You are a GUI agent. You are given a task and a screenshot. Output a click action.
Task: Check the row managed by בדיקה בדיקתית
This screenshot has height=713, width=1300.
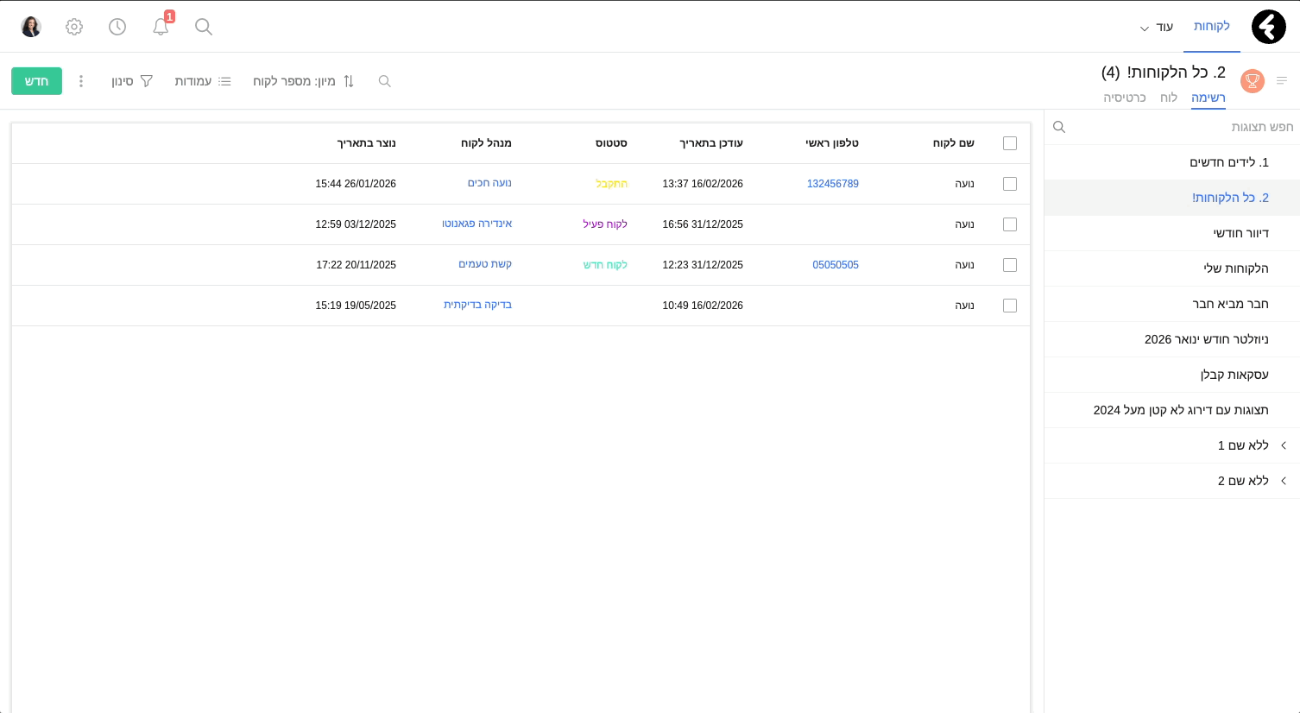click(x=1010, y=306)
